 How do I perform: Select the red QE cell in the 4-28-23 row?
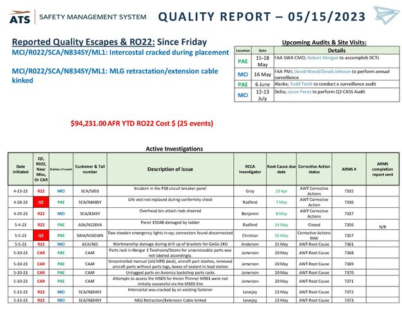pos(41,202)
